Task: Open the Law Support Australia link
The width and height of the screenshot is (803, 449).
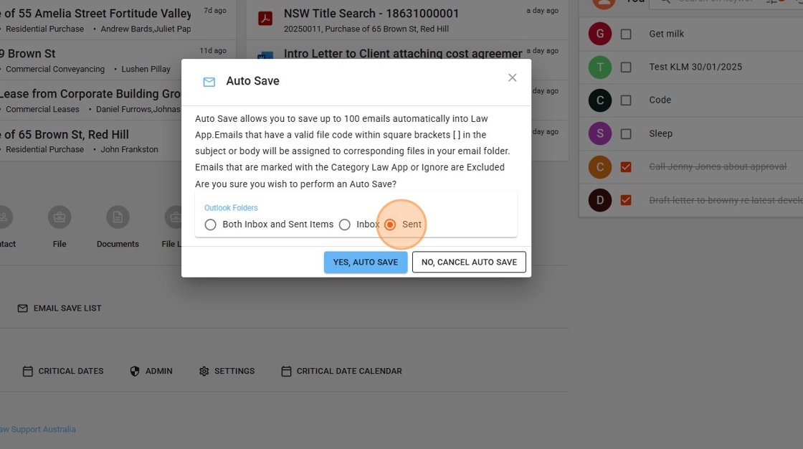Action: pyautogui.click(x=37, y=429)
